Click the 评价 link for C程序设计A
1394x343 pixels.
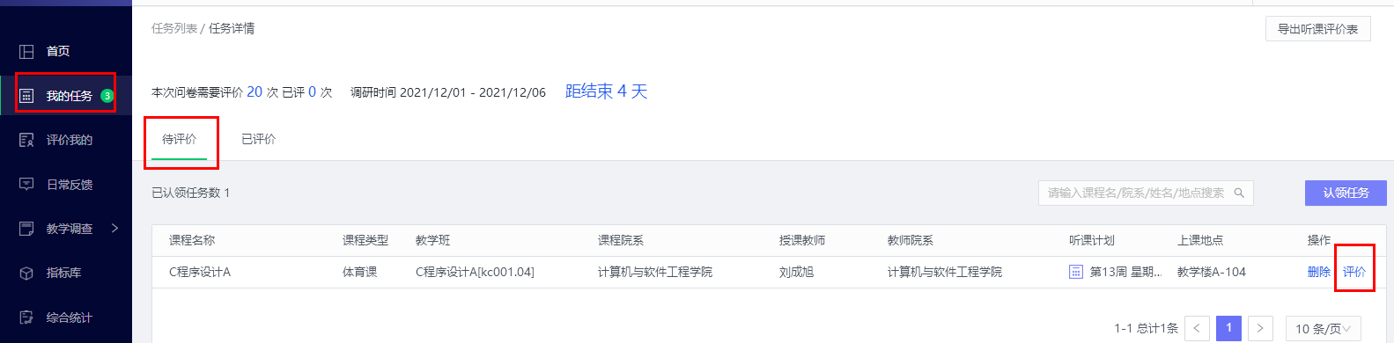pos(1354,272)
